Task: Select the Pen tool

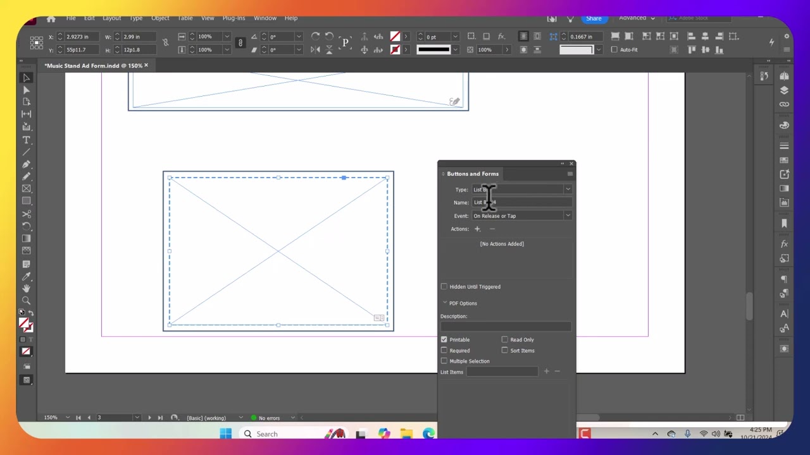Action: 26,164
